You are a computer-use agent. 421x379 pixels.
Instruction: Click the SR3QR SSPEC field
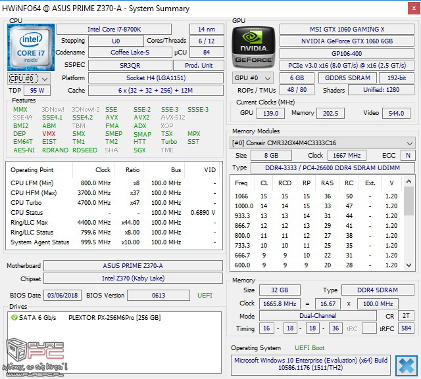(x=130, y=66)
